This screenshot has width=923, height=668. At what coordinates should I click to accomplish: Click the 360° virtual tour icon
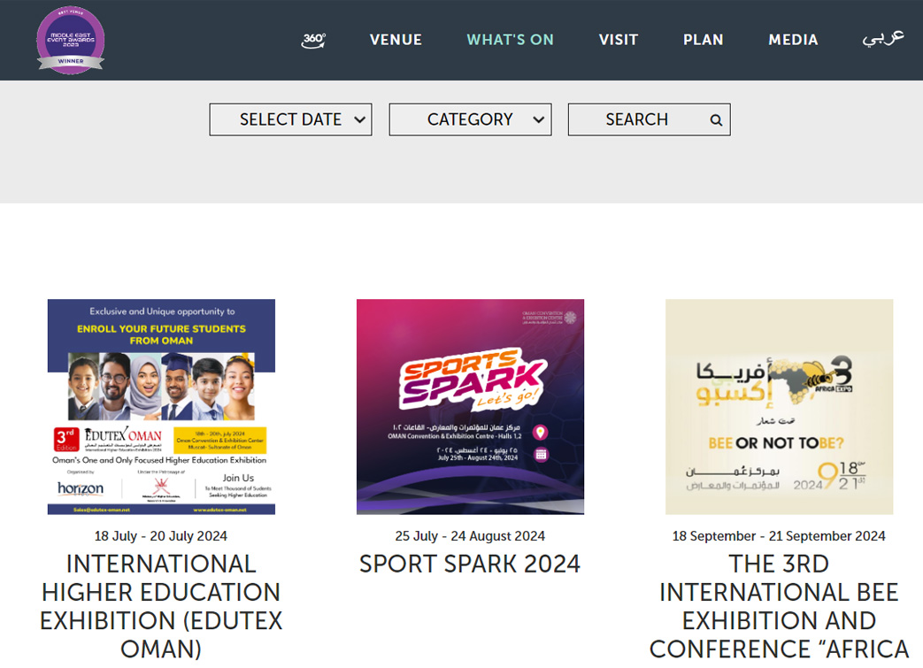pyautogui.click(x=313, y=40)
